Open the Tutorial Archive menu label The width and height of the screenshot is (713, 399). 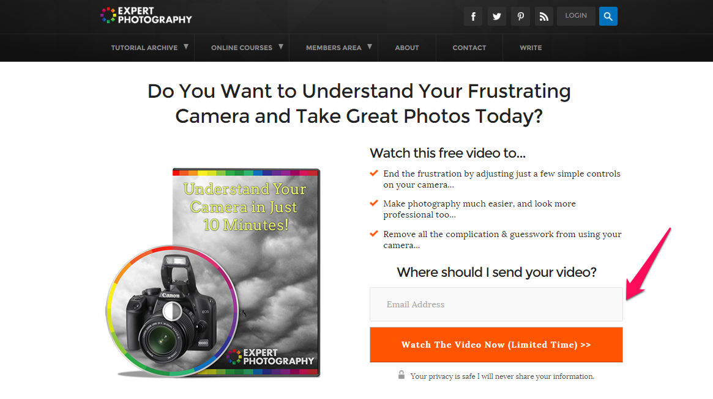point(144,48)
